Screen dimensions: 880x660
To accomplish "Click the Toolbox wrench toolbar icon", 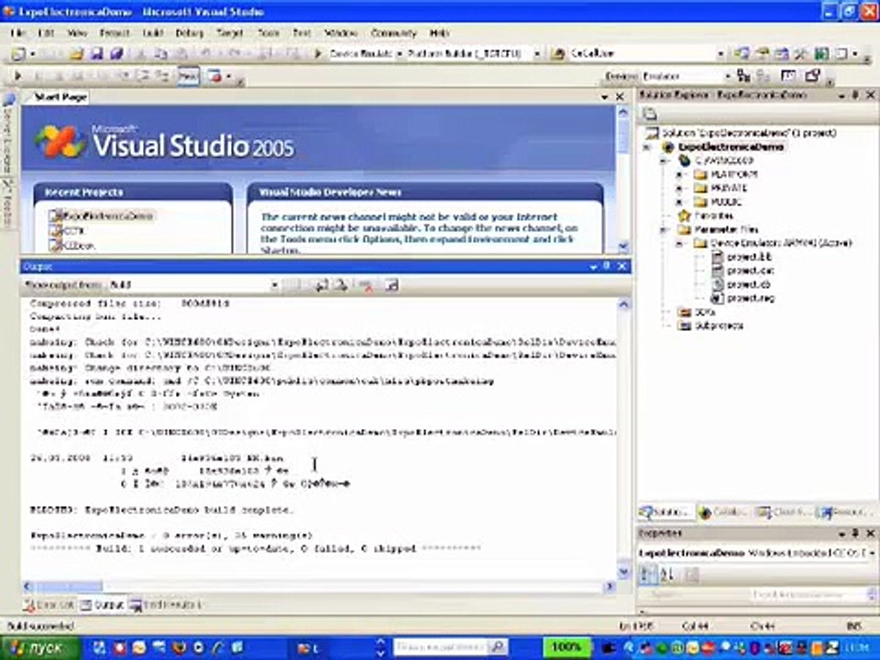I will pyautogui.click(x=801, y=54).
